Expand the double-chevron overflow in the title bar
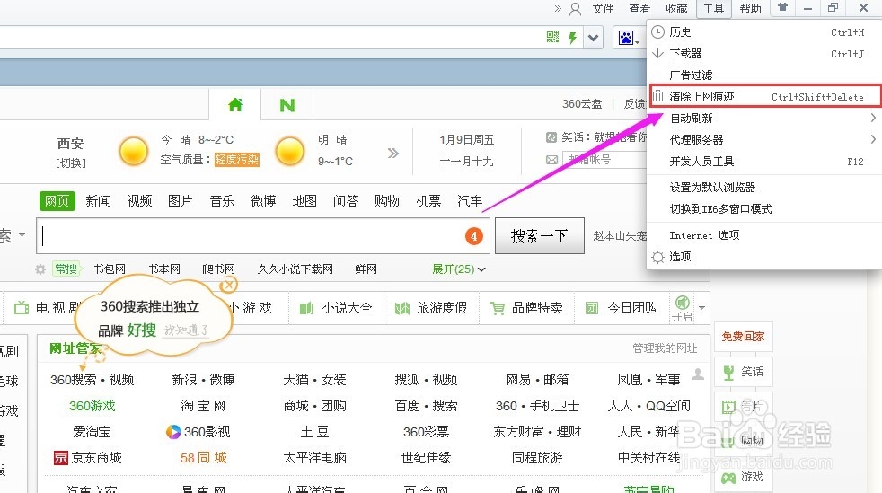 pos(558,8)
